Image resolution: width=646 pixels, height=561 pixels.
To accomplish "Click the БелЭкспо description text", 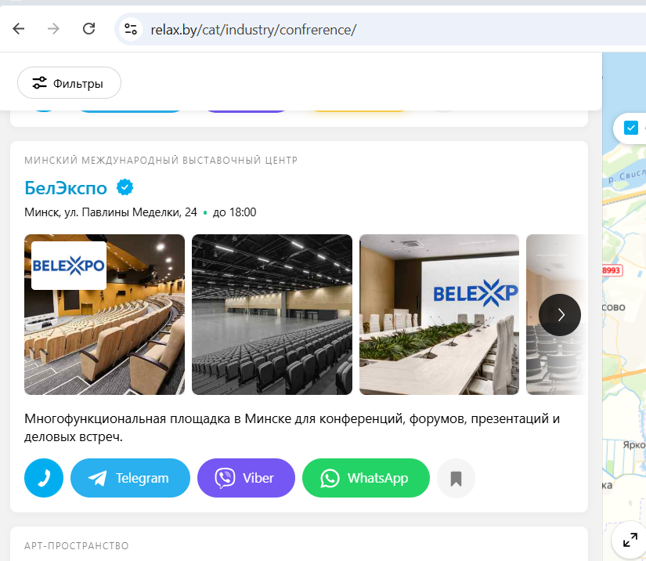I will tap(292, 428).
